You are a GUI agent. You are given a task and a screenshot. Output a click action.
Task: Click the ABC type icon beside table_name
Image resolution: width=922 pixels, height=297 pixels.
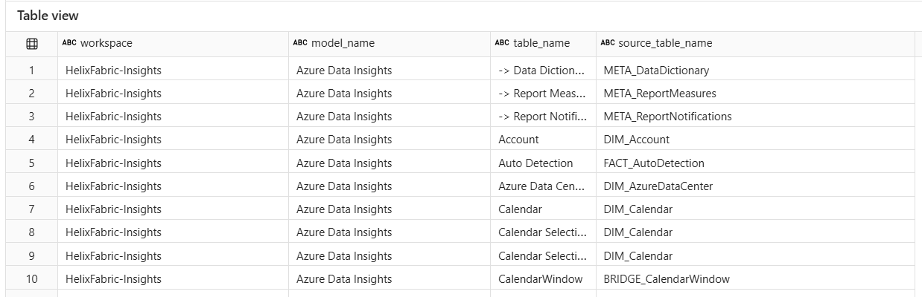pos(502,44)
